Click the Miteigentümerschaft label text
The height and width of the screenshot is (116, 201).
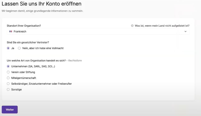click(x=24, y=78)
